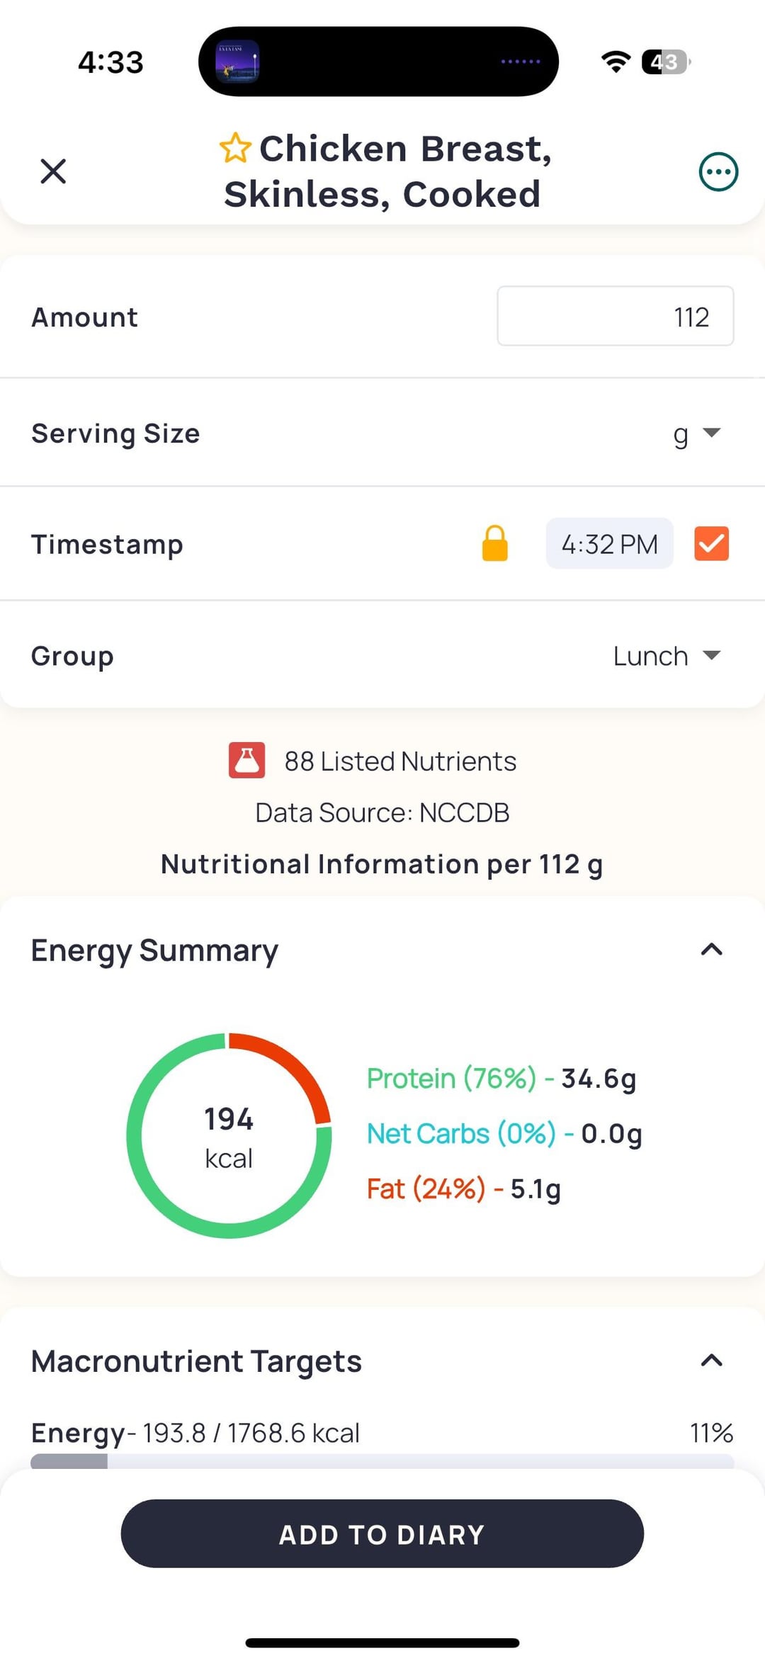Collapse the Macronutrient Targets section
The image size is (765, 1663).
tap(711, 1361)
